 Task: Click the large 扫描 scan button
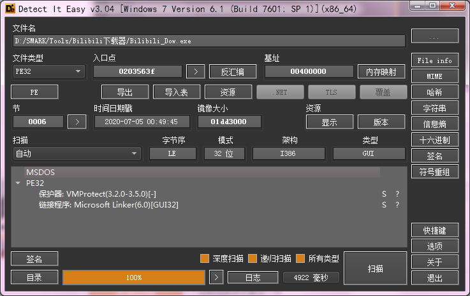coord(375,268)
